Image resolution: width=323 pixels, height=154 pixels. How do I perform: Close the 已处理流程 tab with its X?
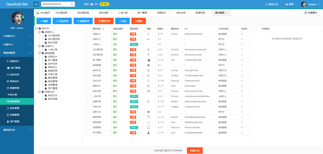pyautogui.click(x=70, y=13)
